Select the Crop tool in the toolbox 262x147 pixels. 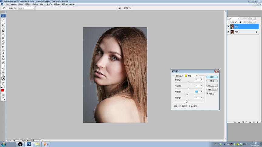(x=3, y=31)
